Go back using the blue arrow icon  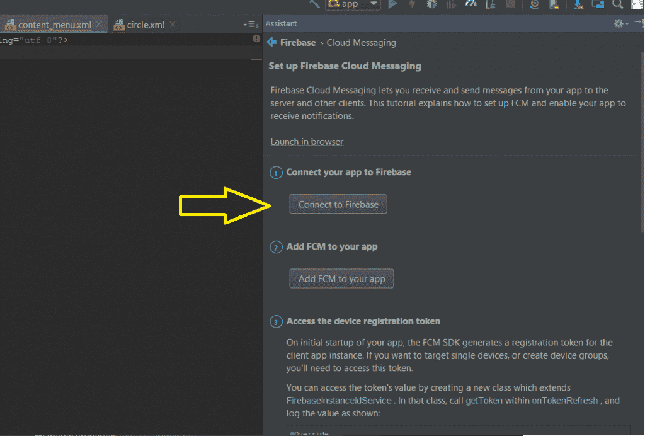tap(272, 42)
